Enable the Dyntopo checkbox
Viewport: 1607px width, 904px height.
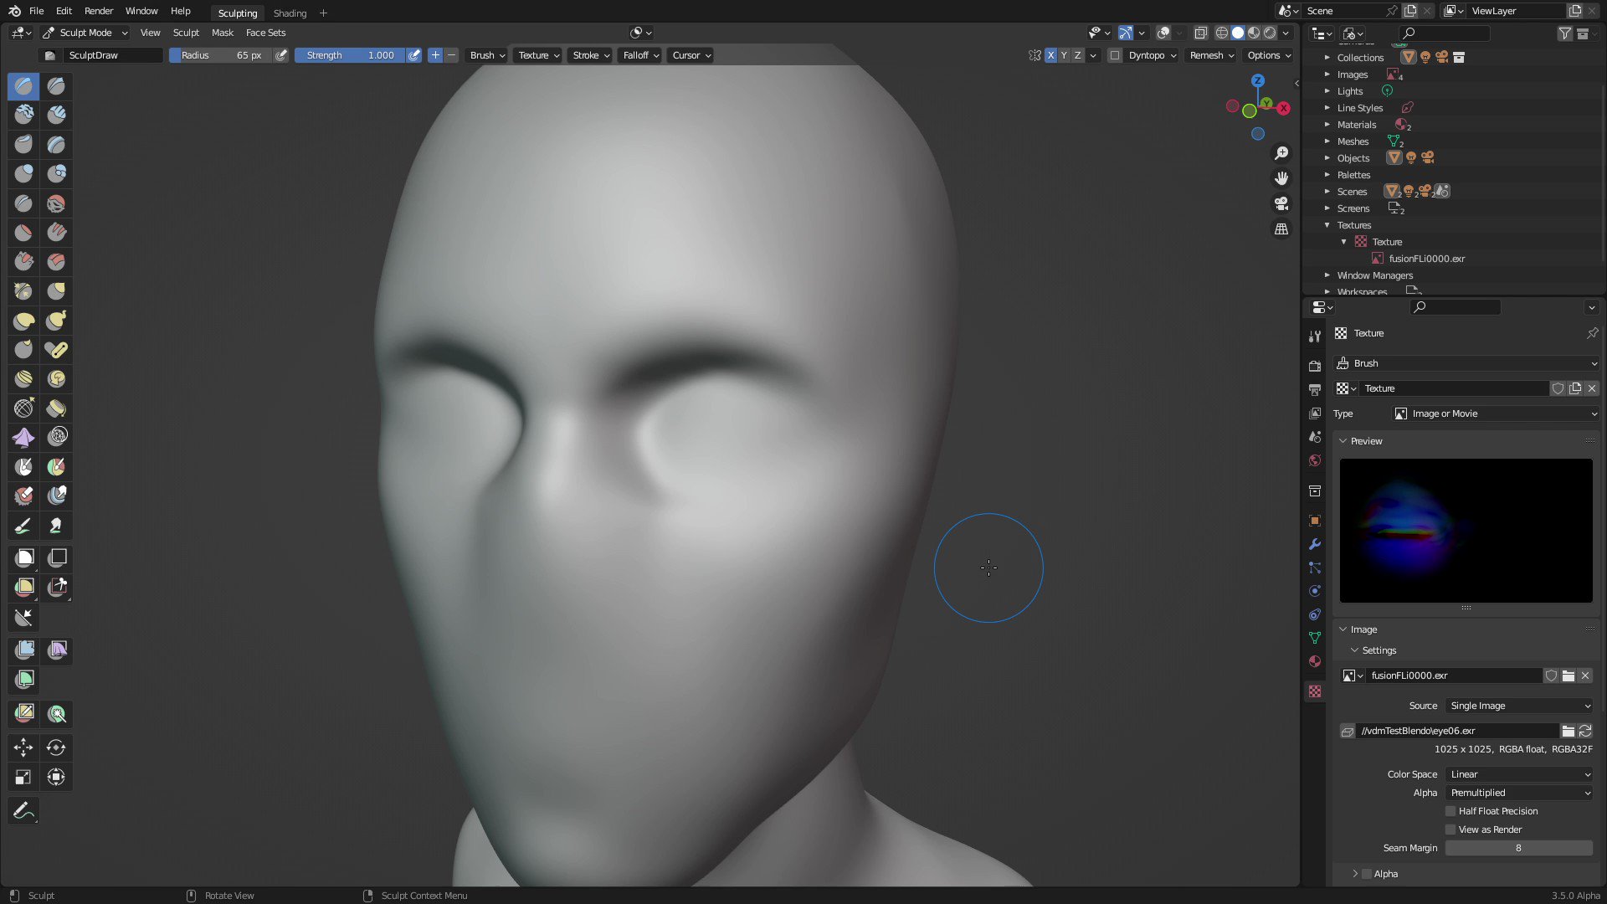tap(1115, 55)
